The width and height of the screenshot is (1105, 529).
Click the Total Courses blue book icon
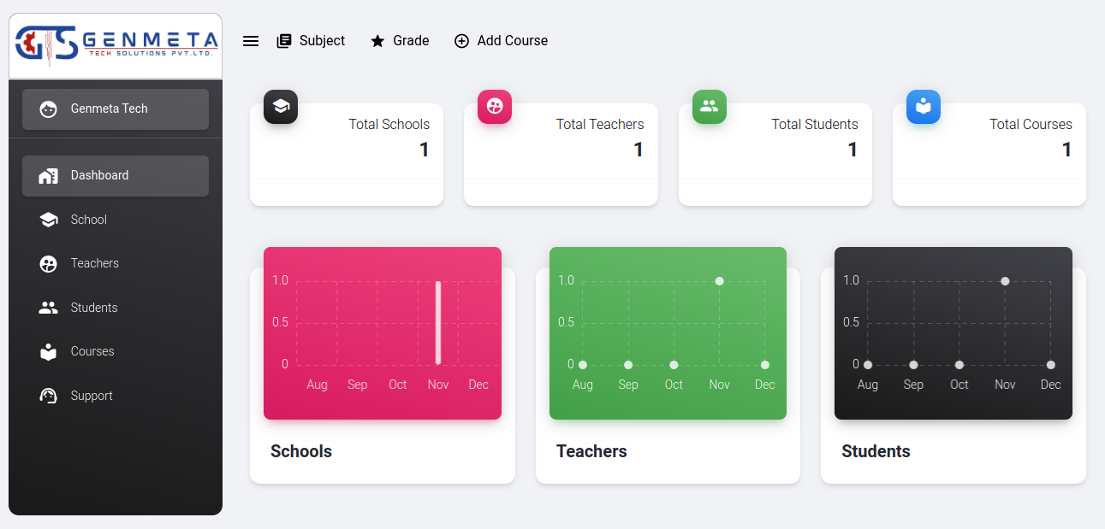[x=923, y=107]
